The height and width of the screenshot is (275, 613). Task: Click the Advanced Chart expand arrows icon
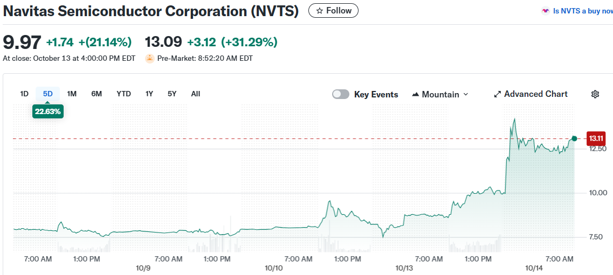coord(497,94)
